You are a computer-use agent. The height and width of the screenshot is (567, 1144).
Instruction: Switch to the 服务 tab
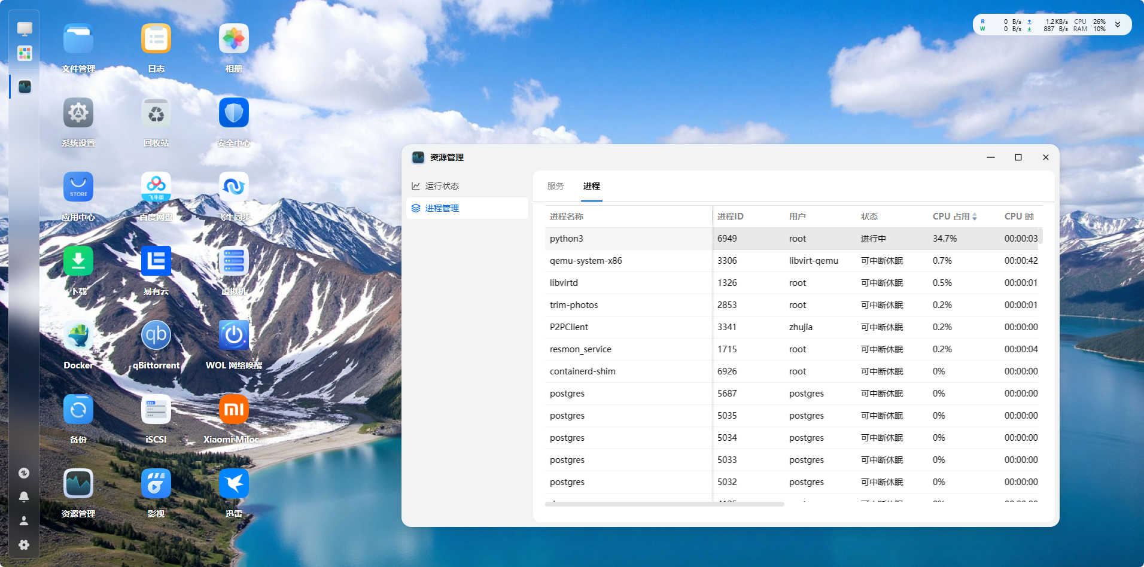(555, 186)
